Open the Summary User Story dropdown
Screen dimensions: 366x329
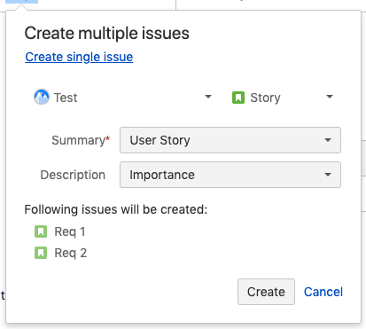pyautogui.click(x=230, y=140)
